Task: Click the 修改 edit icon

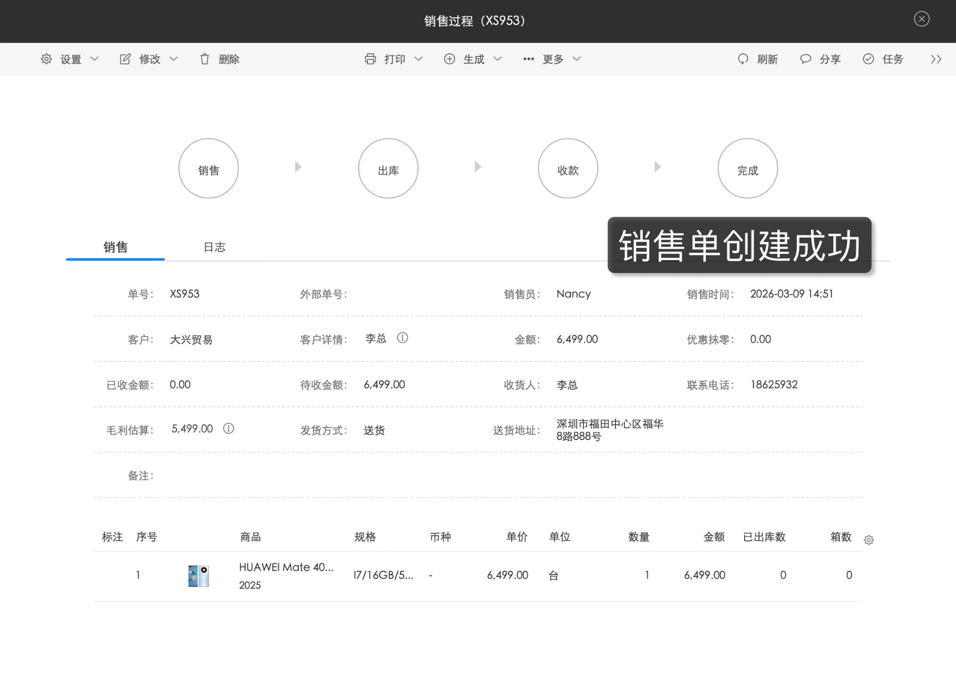Action: click(x=124, y=59)
